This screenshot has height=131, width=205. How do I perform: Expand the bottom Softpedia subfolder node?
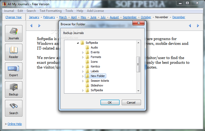tap(83, 90)
